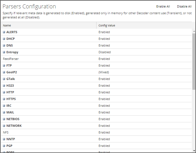
Task: Click the plus icon beside IRC
Action: (x=4, y=106)
